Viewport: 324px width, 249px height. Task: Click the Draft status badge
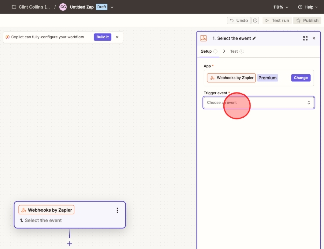[101, 7]
